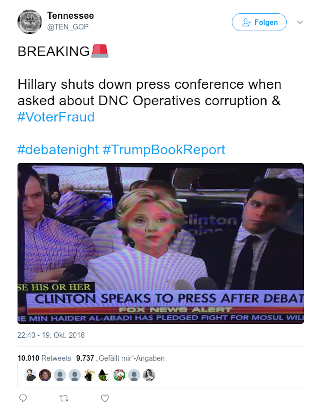Open the #TrumpBookReport hashtag

point(164,149)
